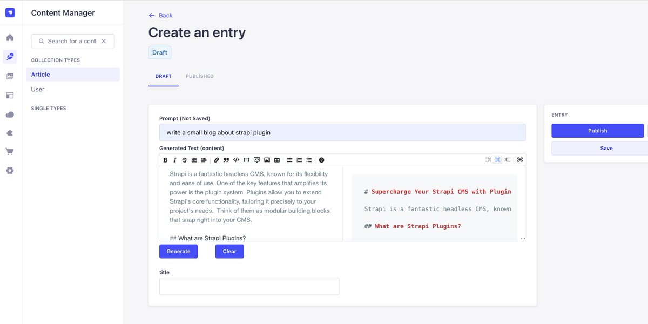Screen dimensions: 648x324
Task: Focus the sidebar search field
Action: pos(73,41)
